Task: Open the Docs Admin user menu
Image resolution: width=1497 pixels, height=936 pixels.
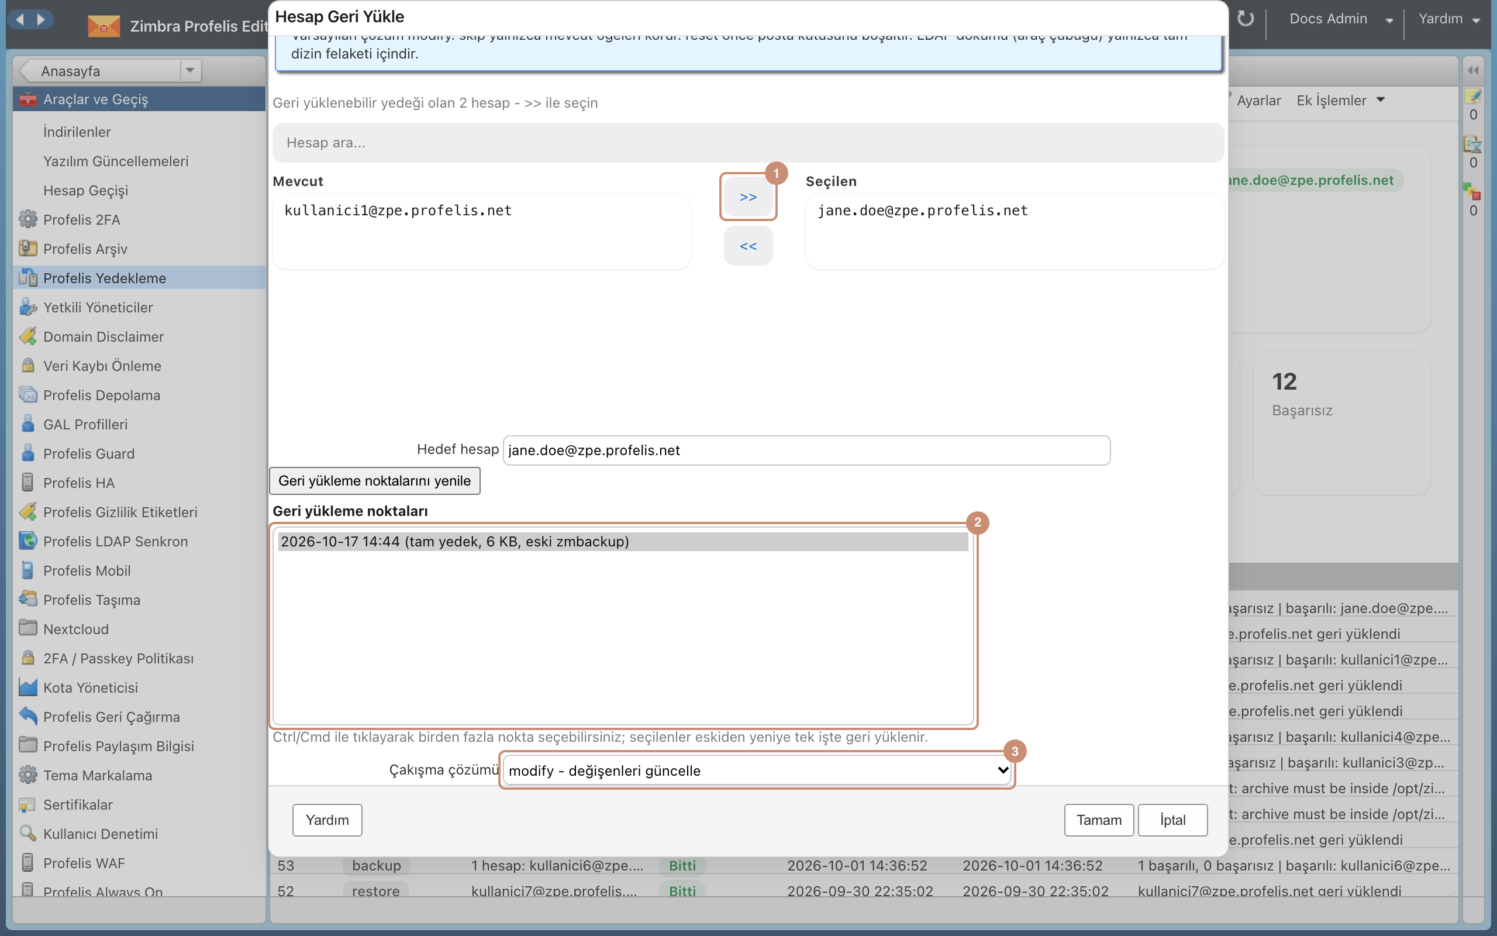Action: coord(1340,19)
